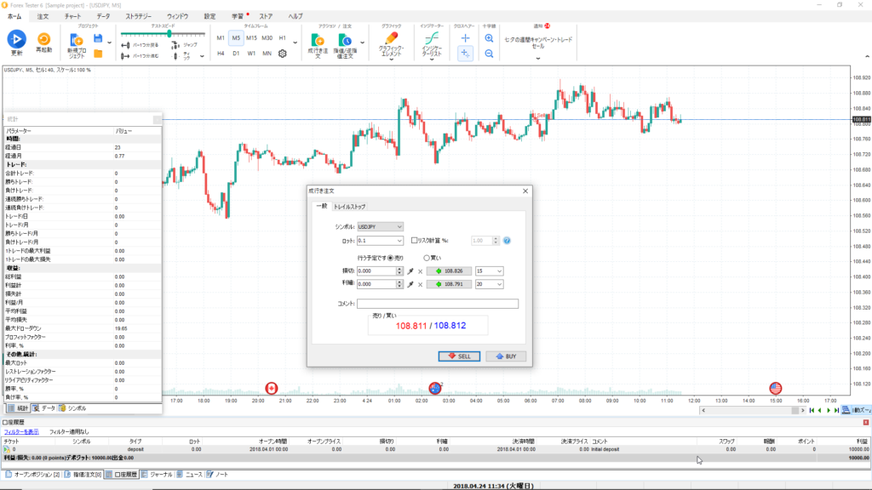Adjust the テストスピード slider handle

click(169, 34)
